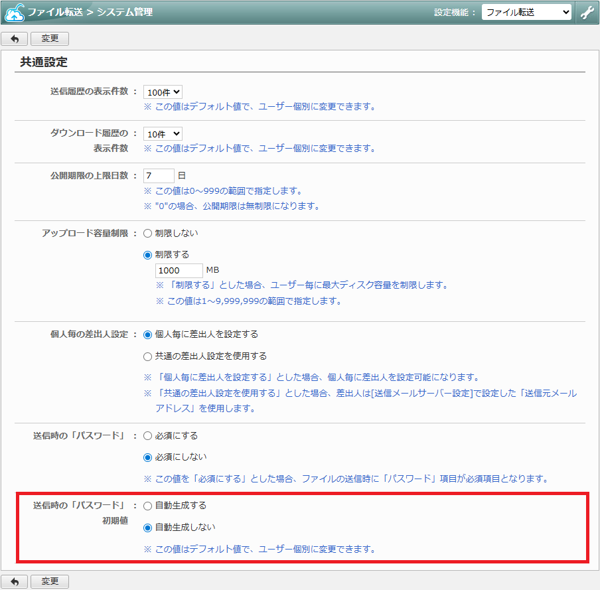
Task: Select 自動生成しない password default
Action: click(x=148, y=528)
